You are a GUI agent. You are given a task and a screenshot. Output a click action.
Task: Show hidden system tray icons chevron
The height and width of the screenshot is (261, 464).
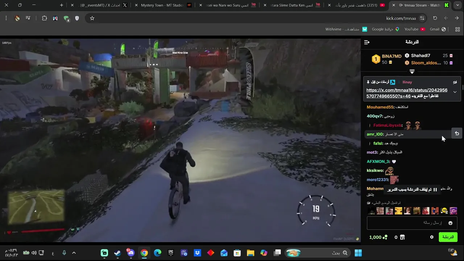pos(74,253)
